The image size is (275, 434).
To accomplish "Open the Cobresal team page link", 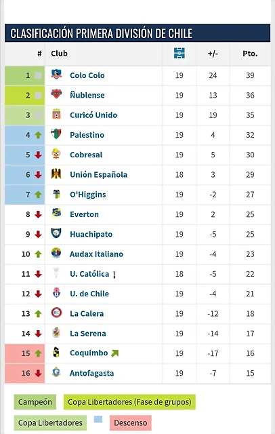I will coord(86,155).
